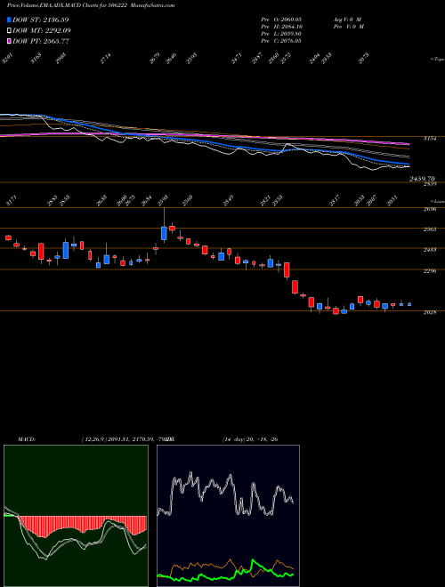Click the 2433 price axis label

[x=430, y=250]
